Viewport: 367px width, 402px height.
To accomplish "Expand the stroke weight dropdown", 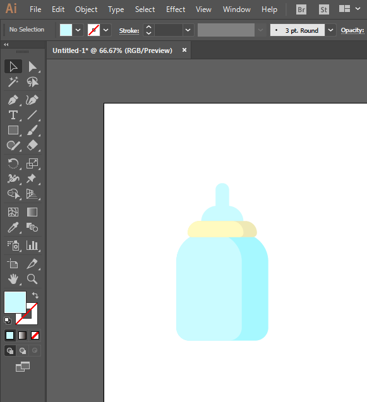I will (x=188, y=30).
